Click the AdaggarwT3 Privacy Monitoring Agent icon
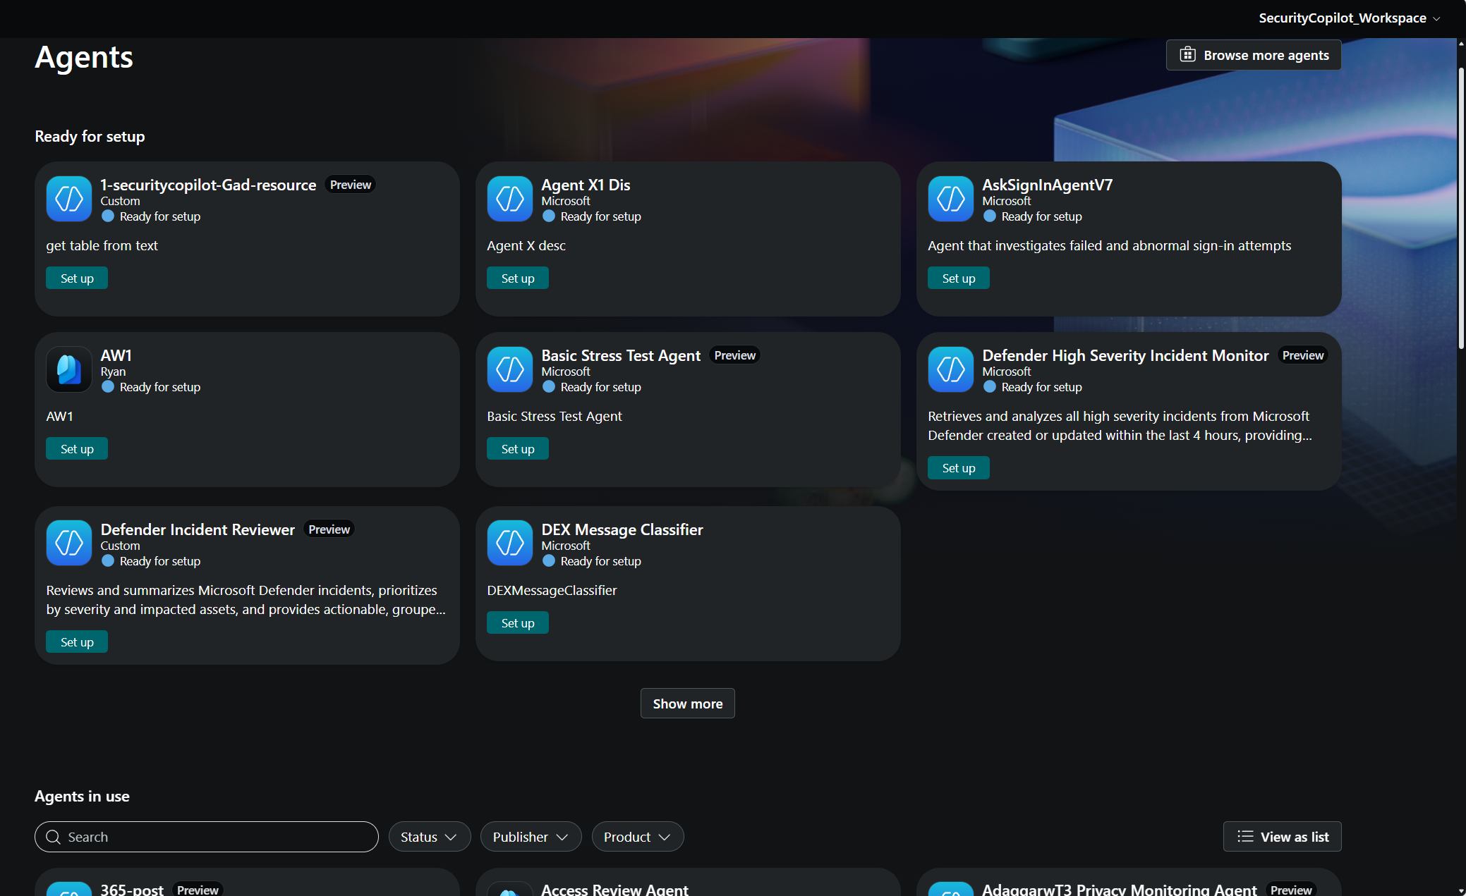This screenshot has height=896, width=1466. [x=951, y=889]
